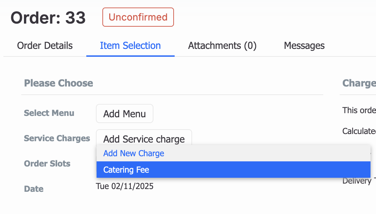This screenshot has height=214, width=376.
Task: Click the Calculated text in Charge panel
Action: coord(359,131)
